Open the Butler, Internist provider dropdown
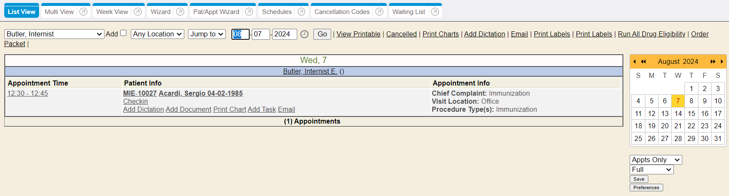The width and height of the screenshot is (729, 196). click(x=54, y=34)
